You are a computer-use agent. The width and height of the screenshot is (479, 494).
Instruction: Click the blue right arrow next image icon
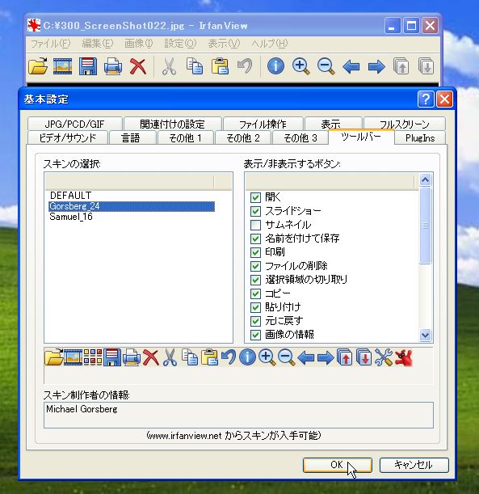pos(376,66)
